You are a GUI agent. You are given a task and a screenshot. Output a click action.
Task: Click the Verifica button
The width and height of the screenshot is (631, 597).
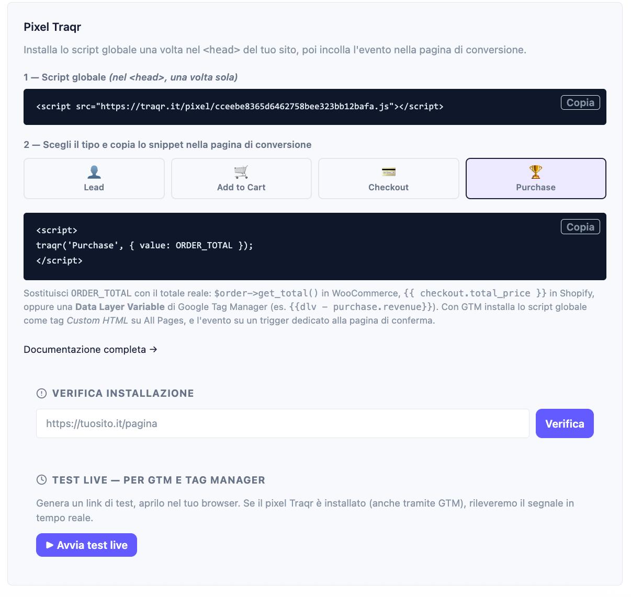565,423
